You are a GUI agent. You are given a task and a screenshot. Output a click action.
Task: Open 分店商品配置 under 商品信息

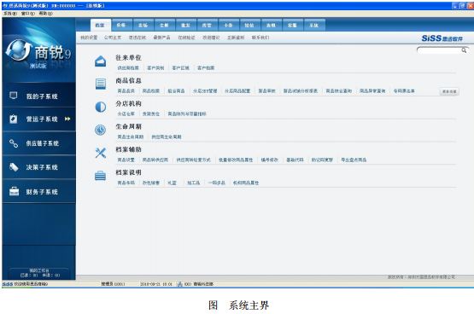pos(237,91)
